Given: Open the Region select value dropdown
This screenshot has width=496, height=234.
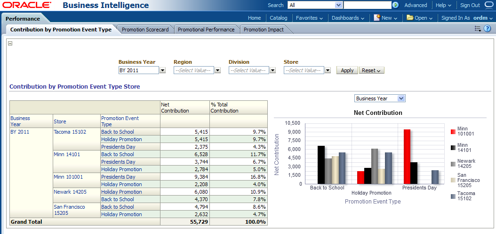Looking at the screenshot, I should (x=217, y=70).
